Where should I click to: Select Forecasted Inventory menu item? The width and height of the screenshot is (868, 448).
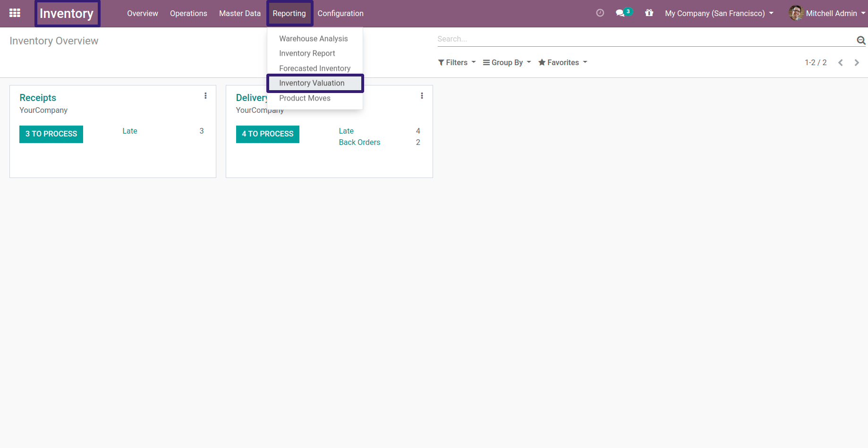pyautogui.click(x=315, y=68)
